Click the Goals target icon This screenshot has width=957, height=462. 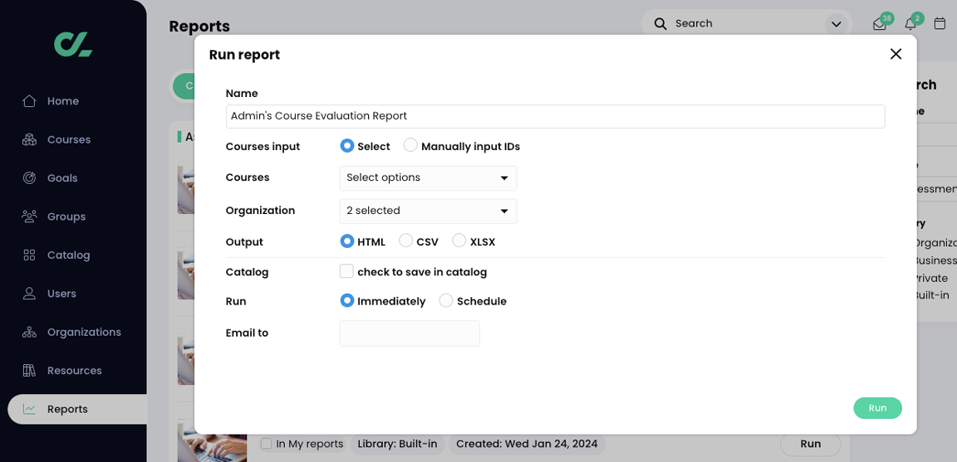click(29, 178)
